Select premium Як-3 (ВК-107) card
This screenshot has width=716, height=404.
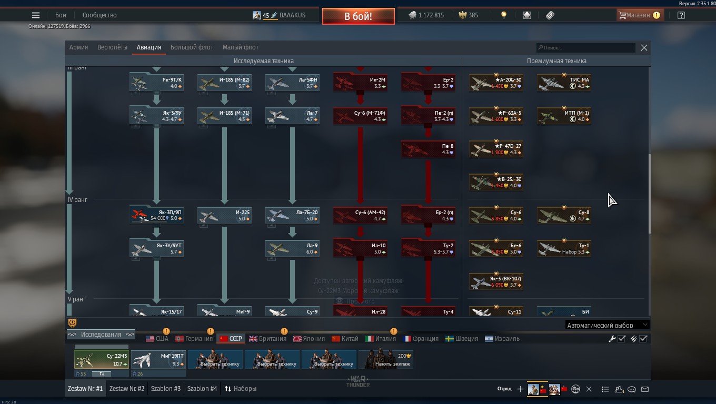click(496, 281)
